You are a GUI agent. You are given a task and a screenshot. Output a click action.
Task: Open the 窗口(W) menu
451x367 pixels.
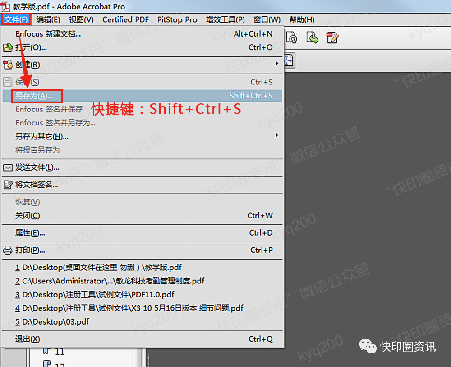tap(267, 19)
